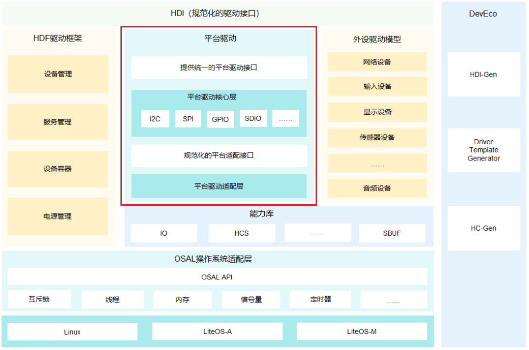Select the 信号量 box
529x350 pixels.
point(251,299)
